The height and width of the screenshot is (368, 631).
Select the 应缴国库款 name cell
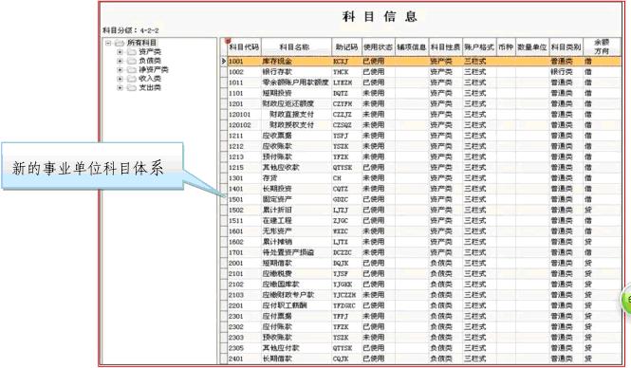coord(296,285)
